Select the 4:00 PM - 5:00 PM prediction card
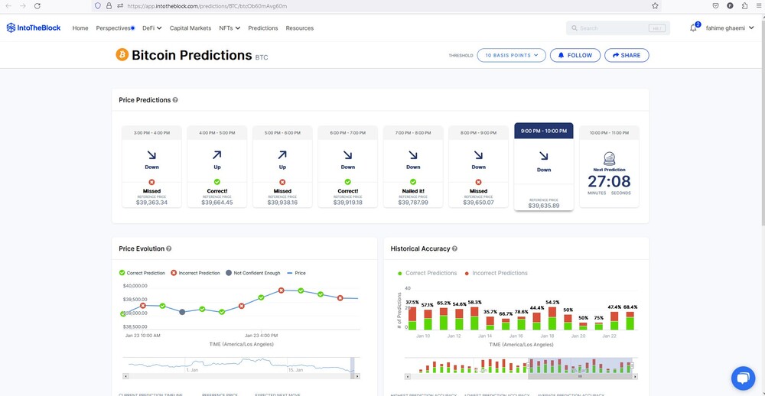Screen dimensions: 765x396 217,167
